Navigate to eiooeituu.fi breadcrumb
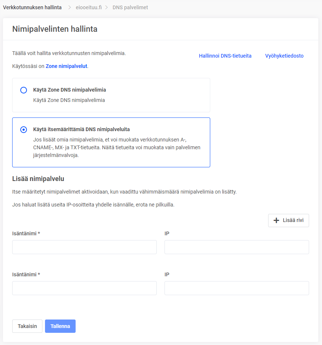The height and width of the screenshot is (345, 322). click(x=89, y=7)
